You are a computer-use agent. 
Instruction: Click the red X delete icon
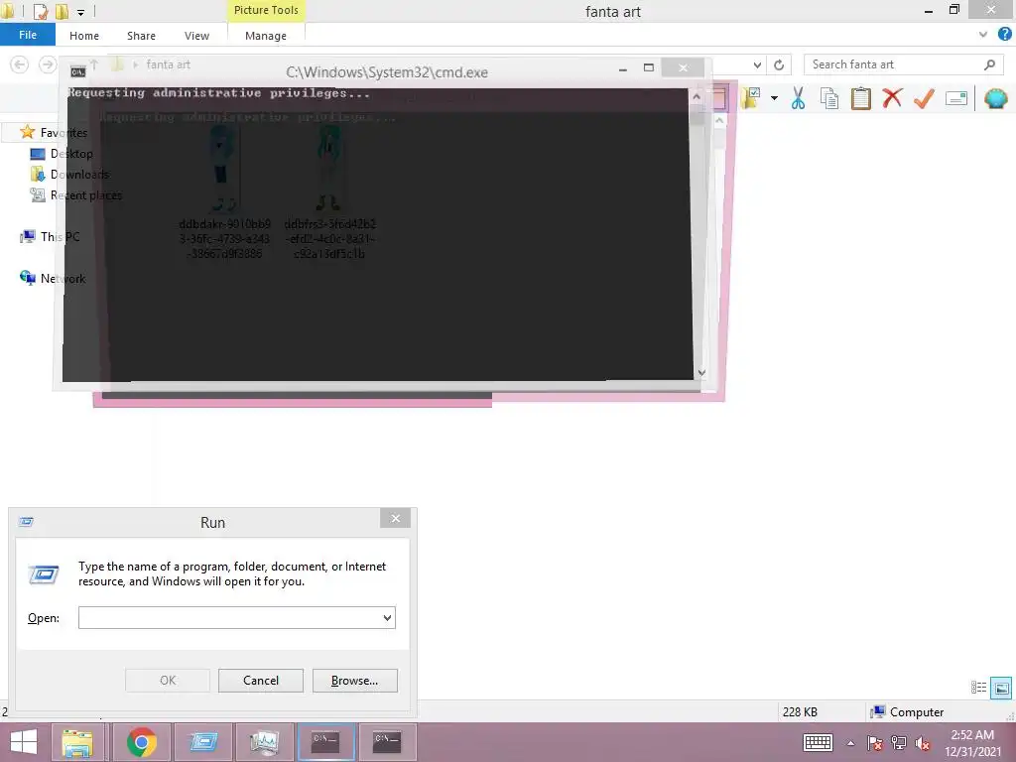click(x=892, y=98)
